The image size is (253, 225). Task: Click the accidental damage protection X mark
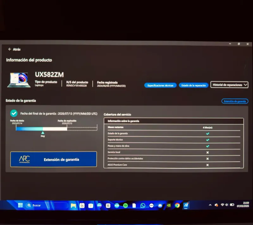point(207,159)
